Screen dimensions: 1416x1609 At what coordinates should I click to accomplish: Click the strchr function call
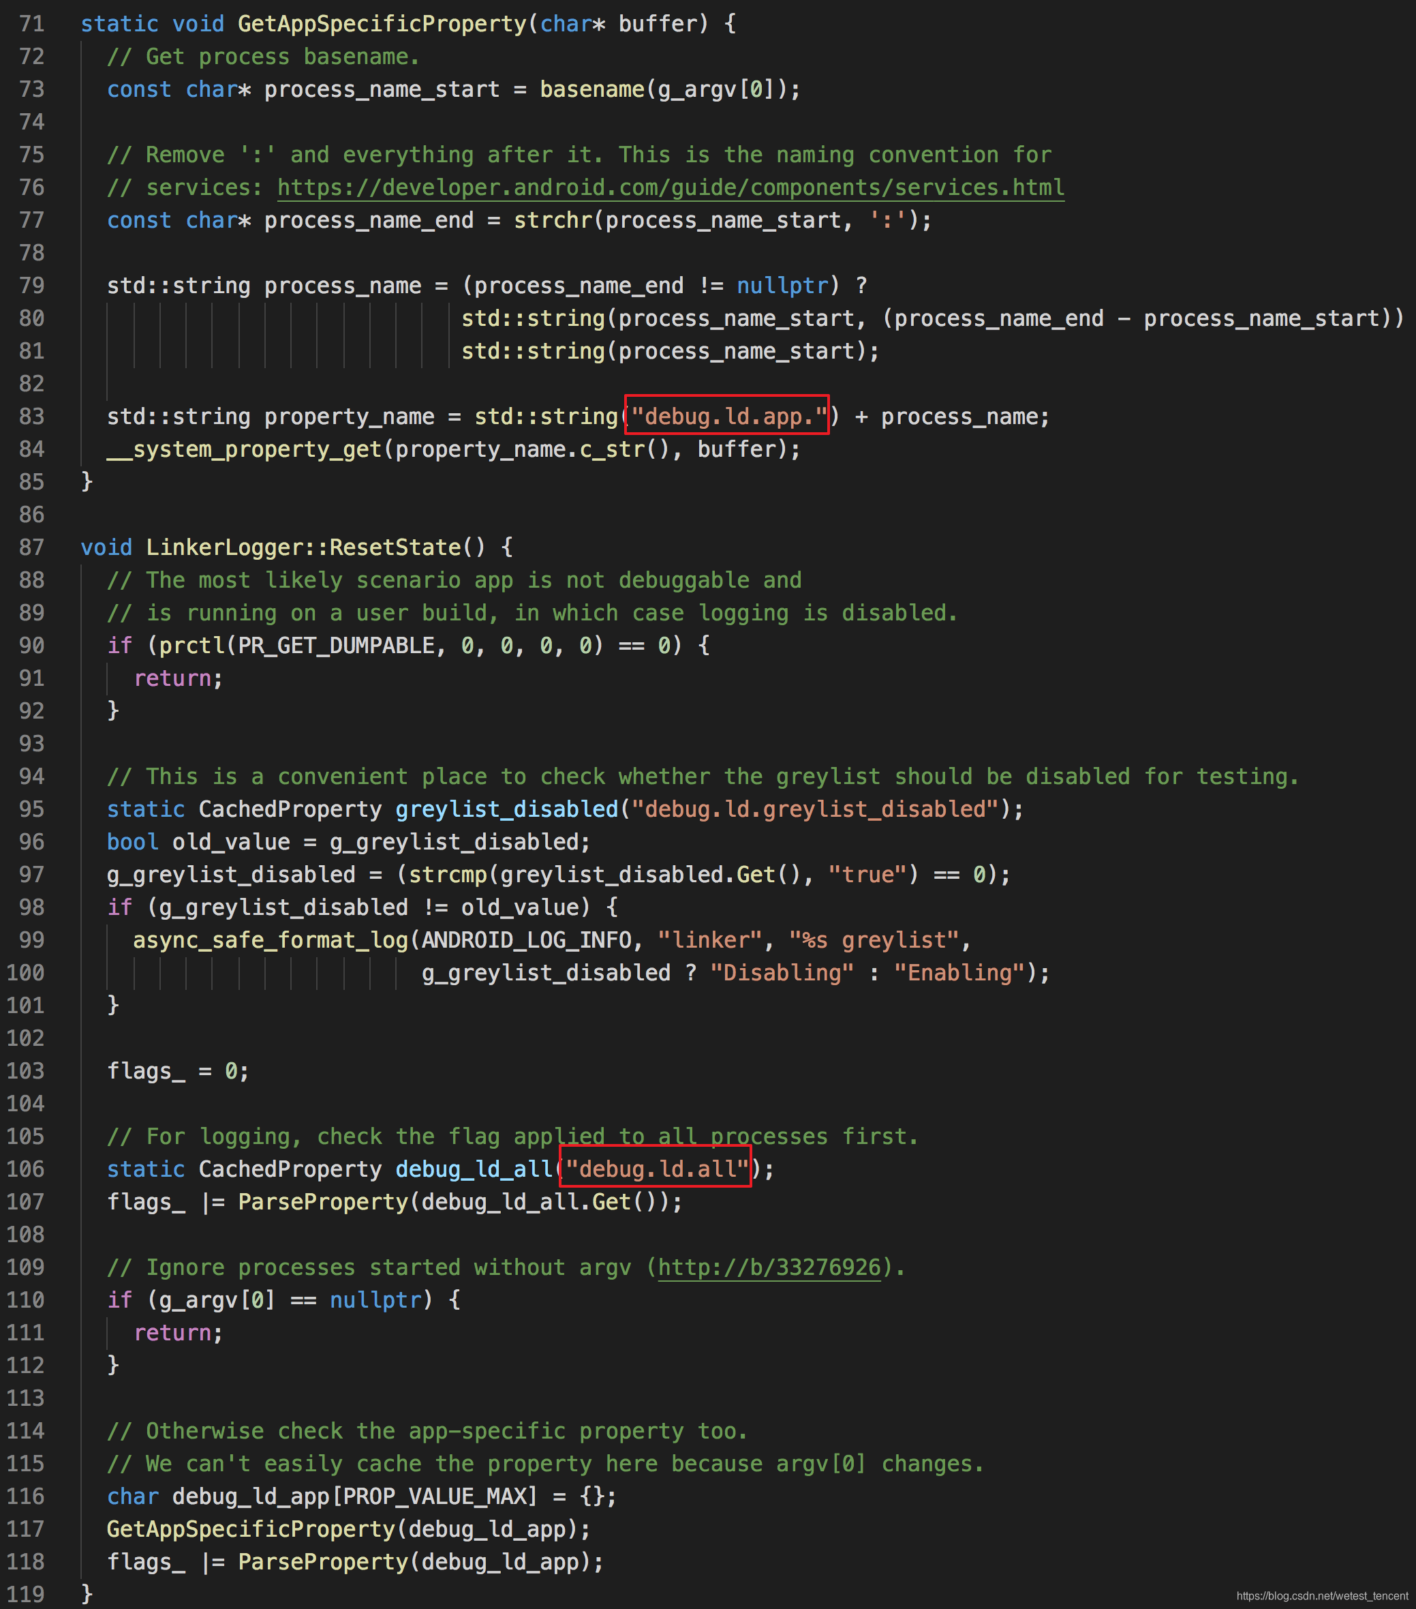552,220
